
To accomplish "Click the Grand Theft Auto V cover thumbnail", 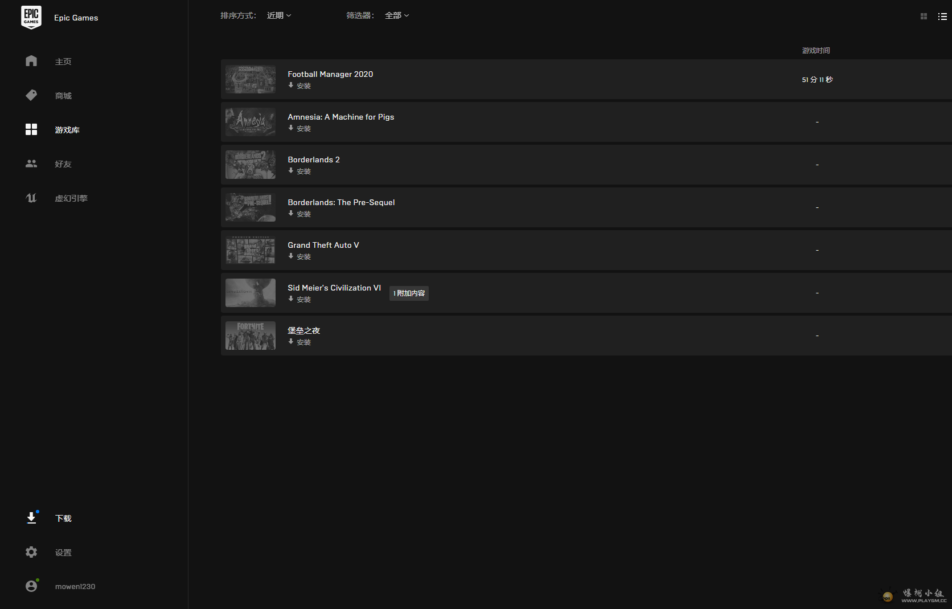I will (x=251, y=250).
